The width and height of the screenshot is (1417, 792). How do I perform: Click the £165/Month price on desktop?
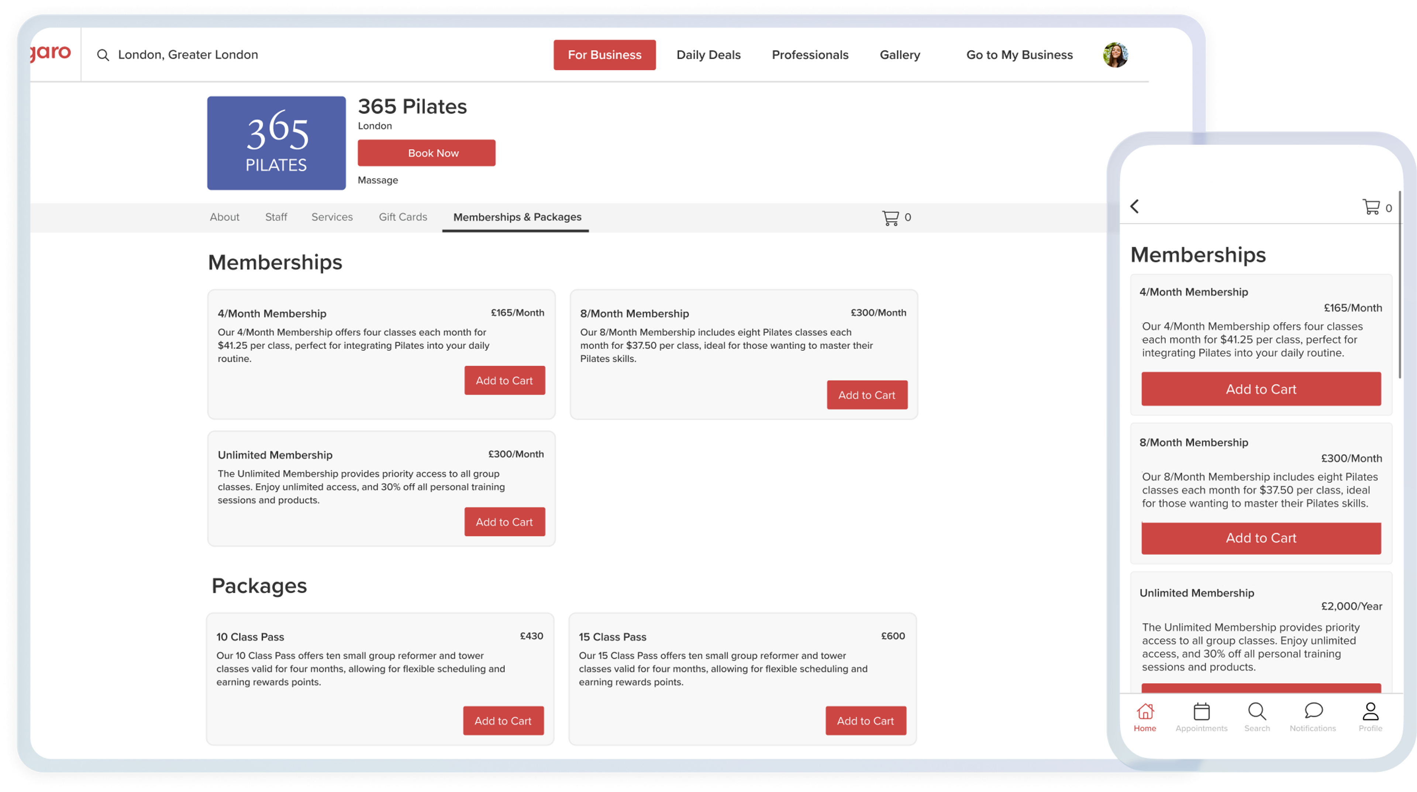(x=517, y=312)
